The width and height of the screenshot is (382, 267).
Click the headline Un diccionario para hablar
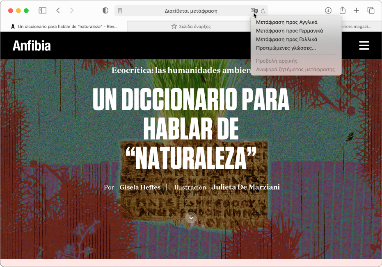click(191, 129)
